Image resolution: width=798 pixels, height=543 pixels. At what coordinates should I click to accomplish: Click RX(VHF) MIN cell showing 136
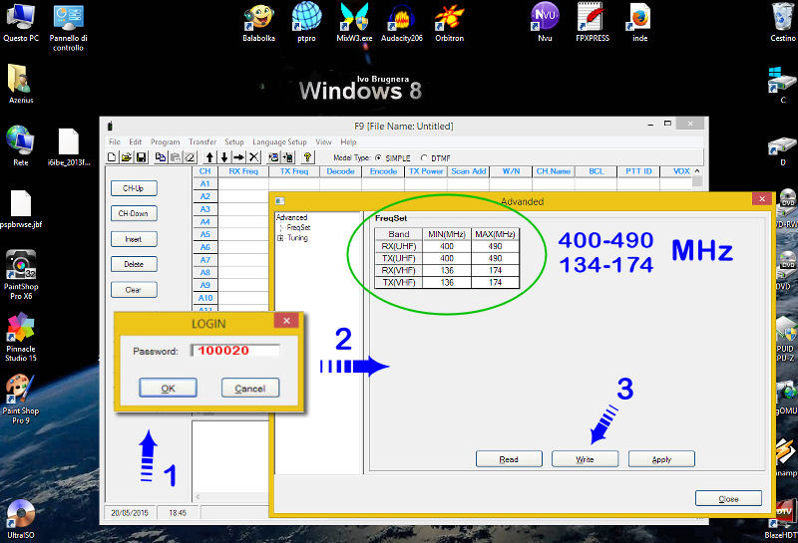click(447, 270)
